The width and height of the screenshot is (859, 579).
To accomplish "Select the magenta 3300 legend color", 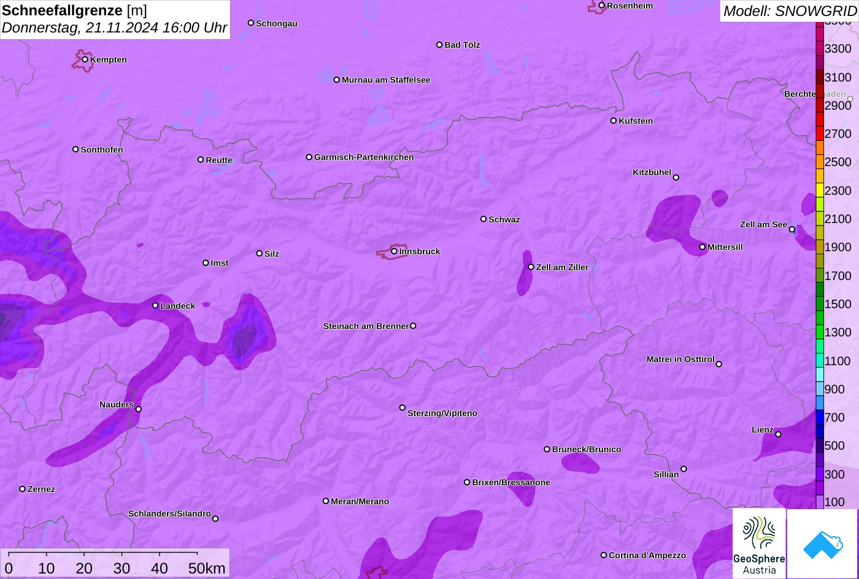I will [820, 48].
